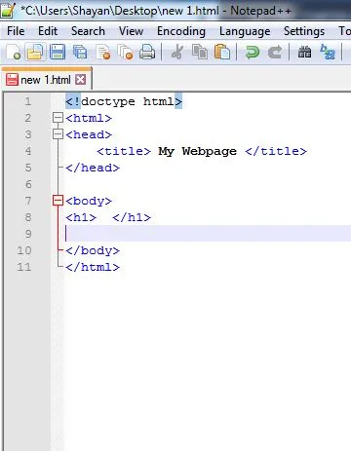Open the Language menu

[x=245, y=31]
